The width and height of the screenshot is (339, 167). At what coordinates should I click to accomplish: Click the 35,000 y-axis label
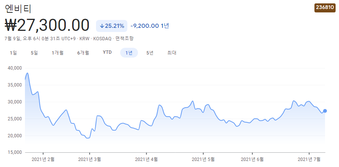click(15, 85)
